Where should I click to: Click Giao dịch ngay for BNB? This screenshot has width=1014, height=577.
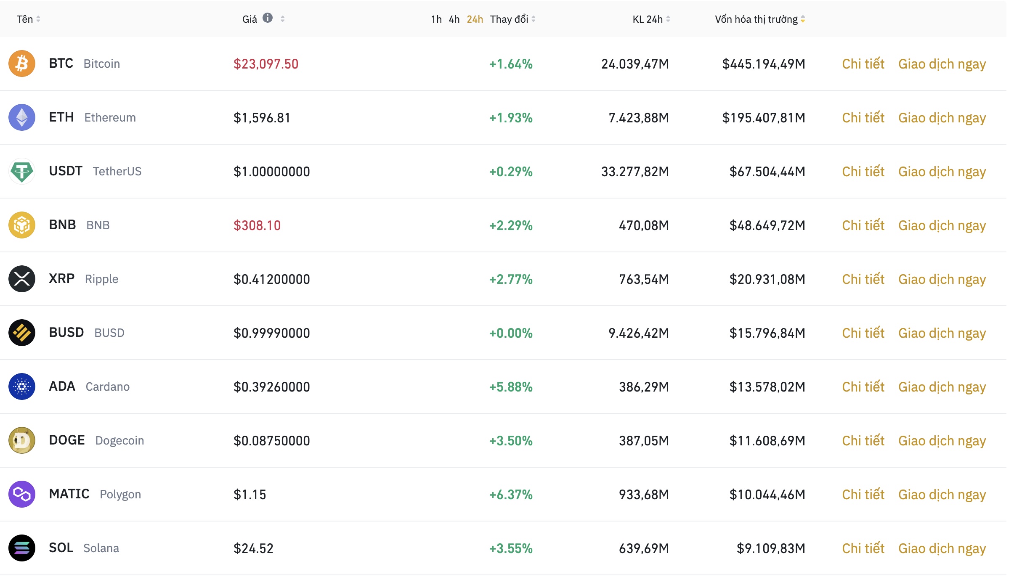click(942, 226)
